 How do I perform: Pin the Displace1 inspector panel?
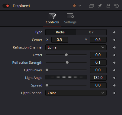(x=100, y=6)
